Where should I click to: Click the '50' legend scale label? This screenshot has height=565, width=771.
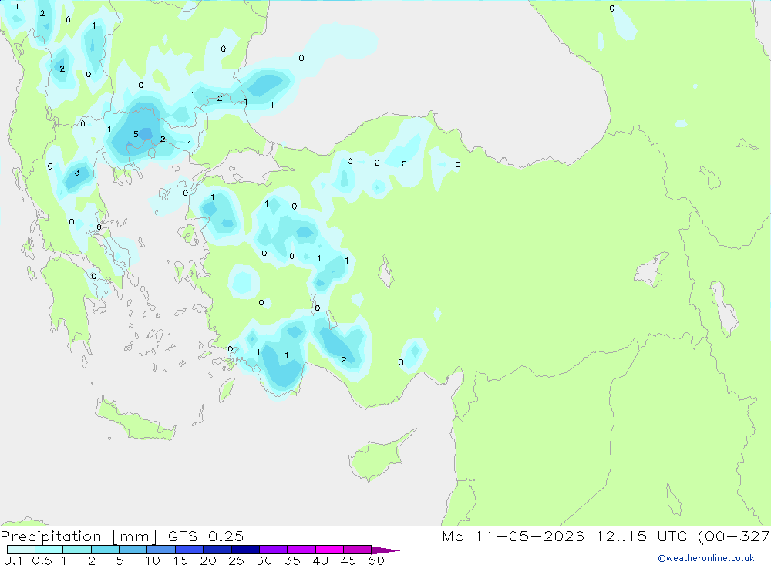click(x=376, y=560)
